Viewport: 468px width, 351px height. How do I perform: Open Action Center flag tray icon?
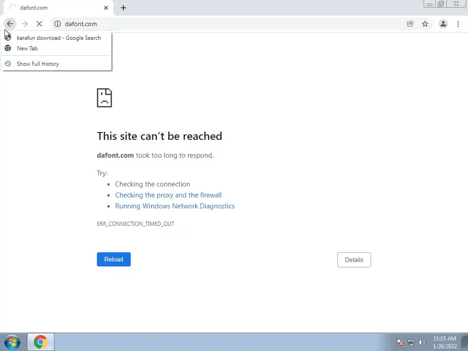[x=400, y=342]
